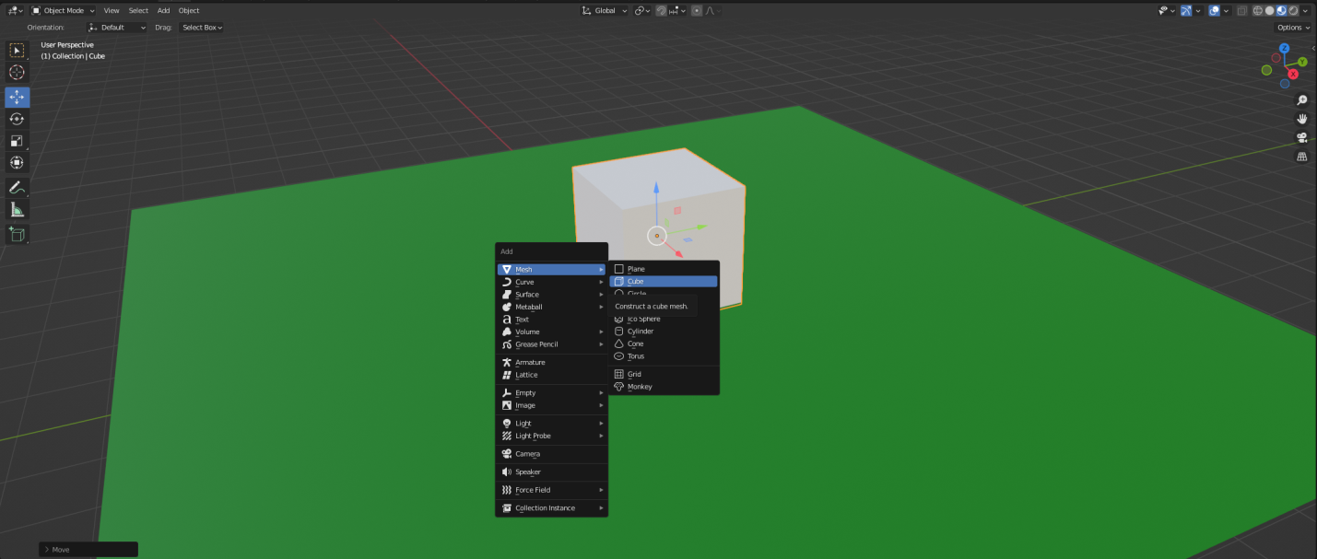Switch to rendered viewport shading
Screen dimensions: 1317x559
(x=1293, y=11)
